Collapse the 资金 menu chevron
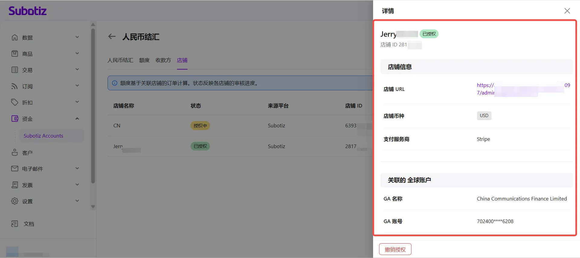 pos(77,118)
